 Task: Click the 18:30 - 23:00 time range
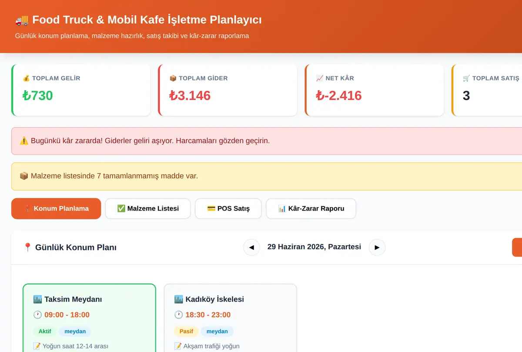(208, 315)
